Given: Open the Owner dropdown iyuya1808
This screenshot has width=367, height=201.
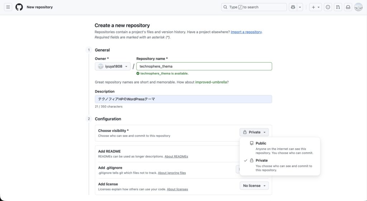Looking at the screenshot, I should (113, 66).
